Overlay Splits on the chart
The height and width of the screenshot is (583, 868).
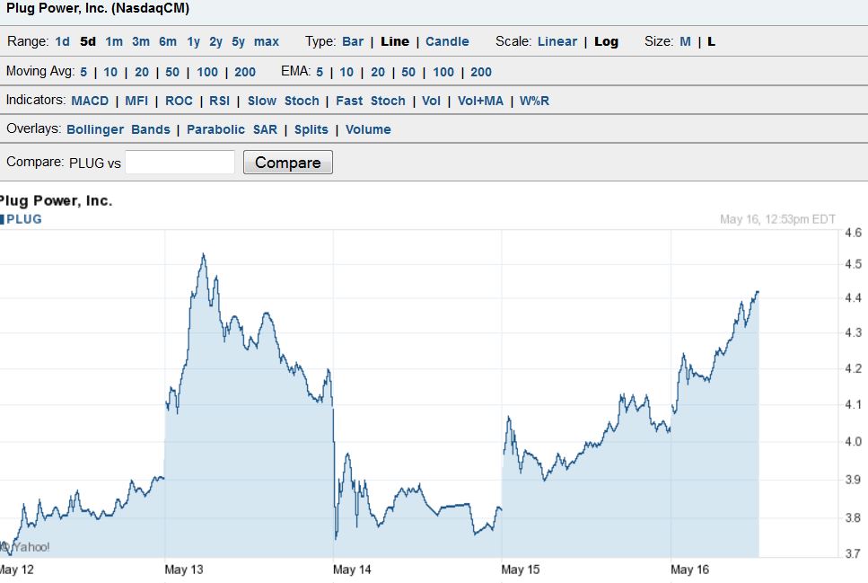tap(311, 129)
